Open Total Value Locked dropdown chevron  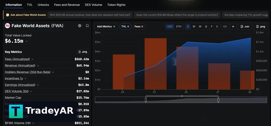(x=27, y=41)
